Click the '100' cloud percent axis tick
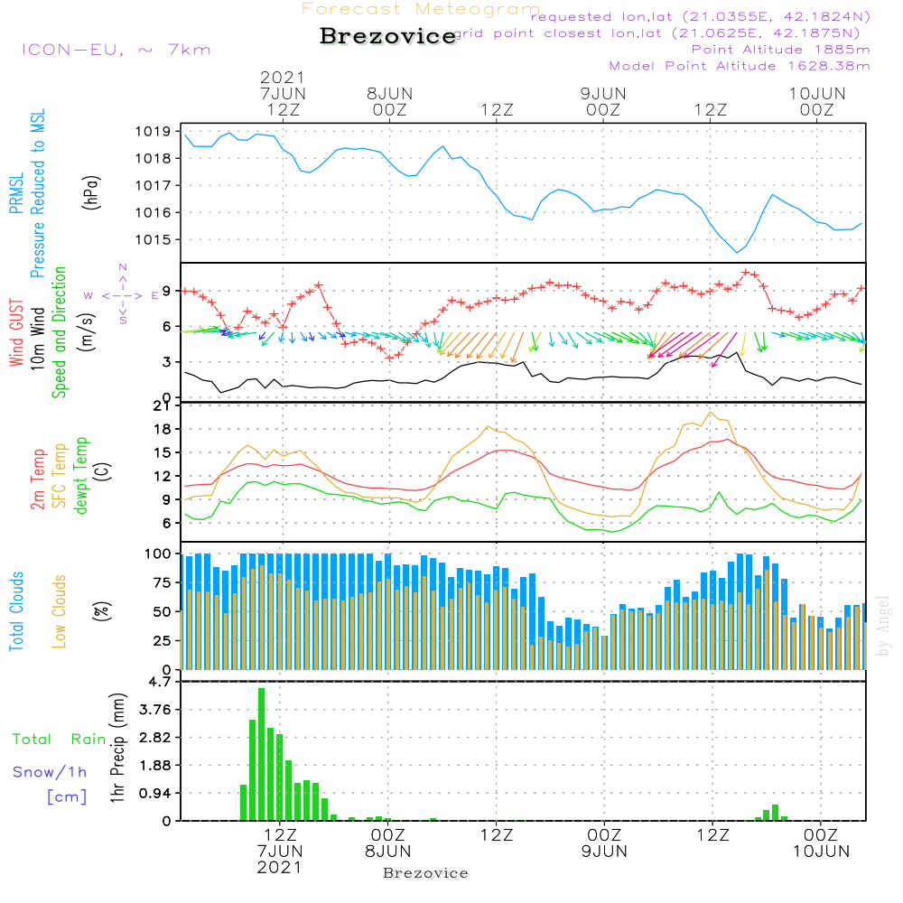This screenshot has width=903, height=903. (158, 554)
